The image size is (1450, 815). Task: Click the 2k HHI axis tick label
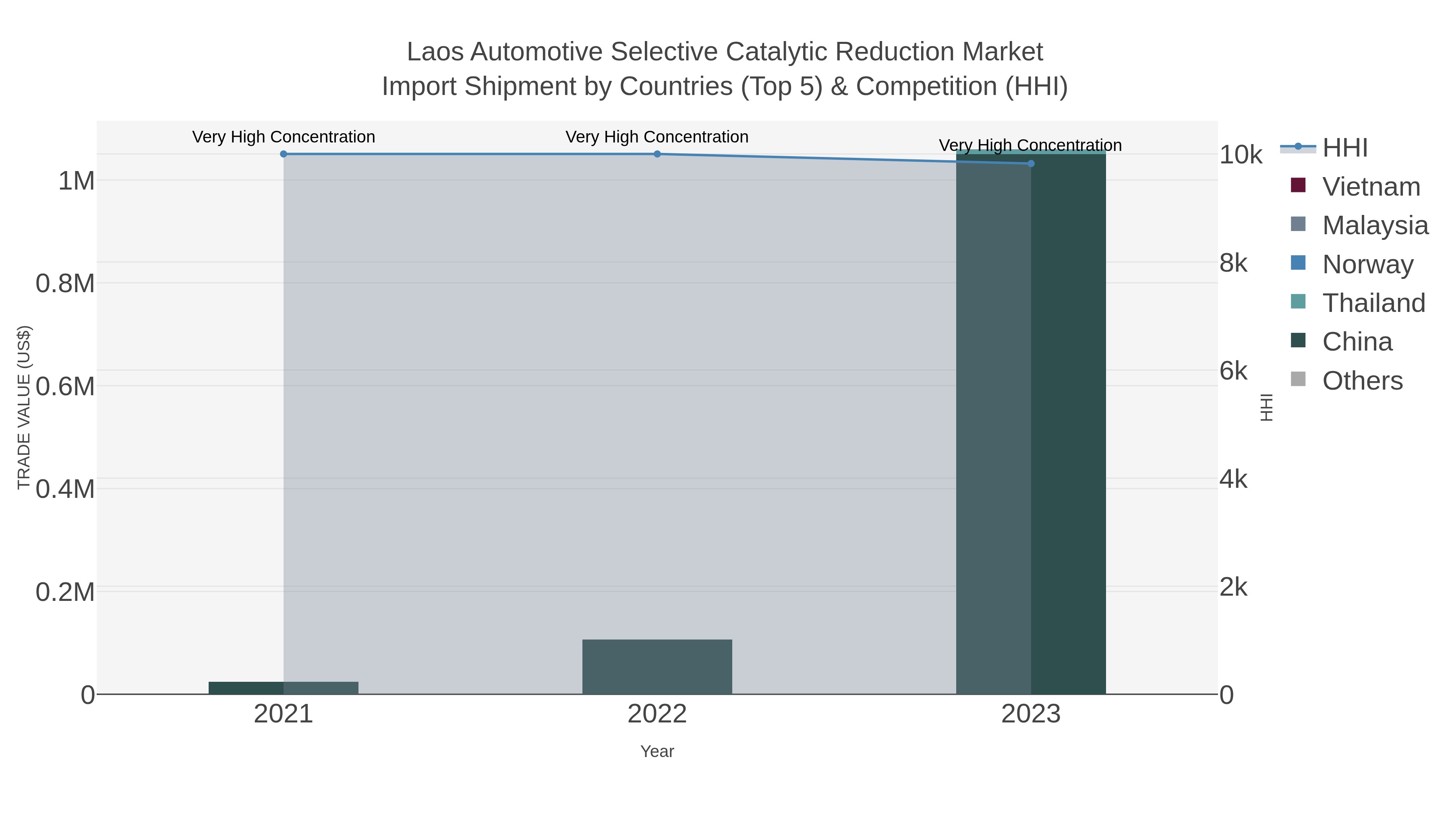pyautogui.click(x=1234, y=587)
